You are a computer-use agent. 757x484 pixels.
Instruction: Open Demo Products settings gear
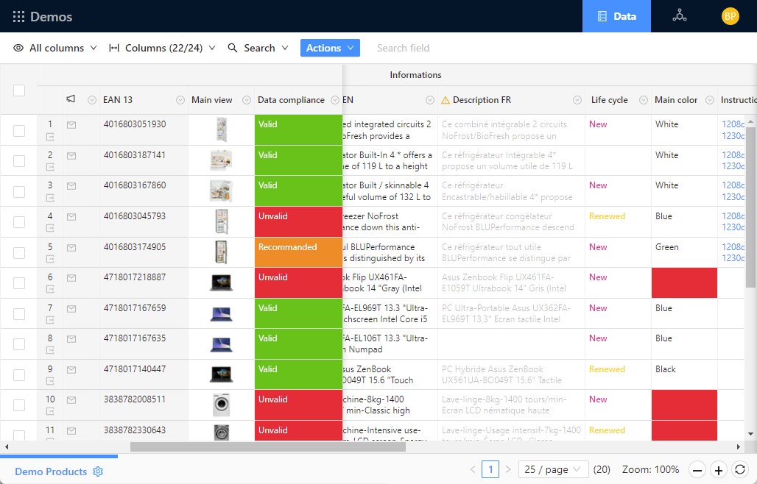point(98,471)
